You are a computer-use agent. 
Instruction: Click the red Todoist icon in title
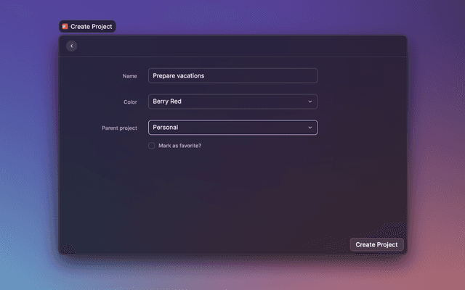(65, 26)
